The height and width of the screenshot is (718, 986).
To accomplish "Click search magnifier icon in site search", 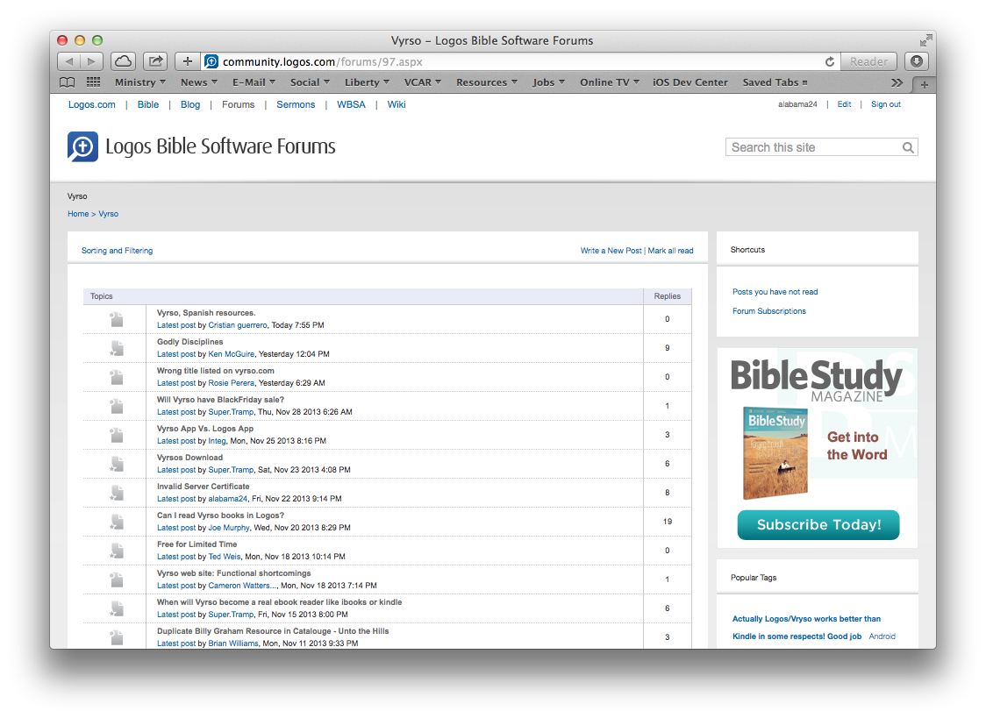I will (x=908, y=147).
